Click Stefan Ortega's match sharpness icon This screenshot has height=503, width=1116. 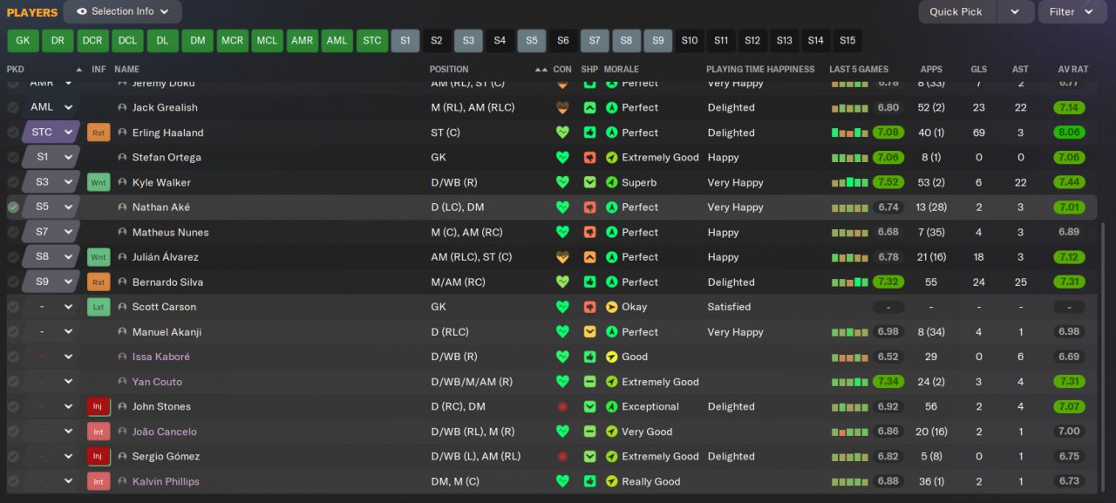click(590, 158)
